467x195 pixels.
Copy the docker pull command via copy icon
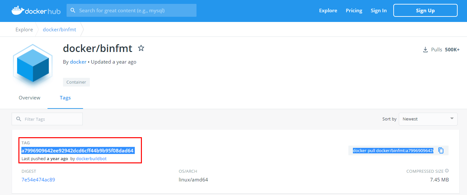(x=441, y=150)
